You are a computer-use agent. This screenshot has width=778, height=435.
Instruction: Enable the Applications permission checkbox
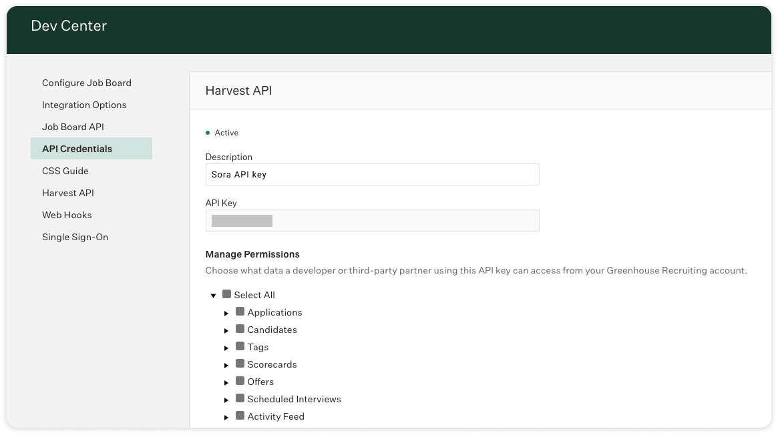240,312
